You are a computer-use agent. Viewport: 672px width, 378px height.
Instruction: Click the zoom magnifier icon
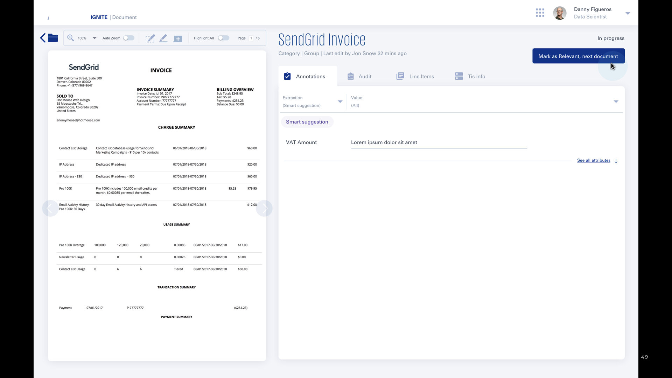tap(70, 38)
